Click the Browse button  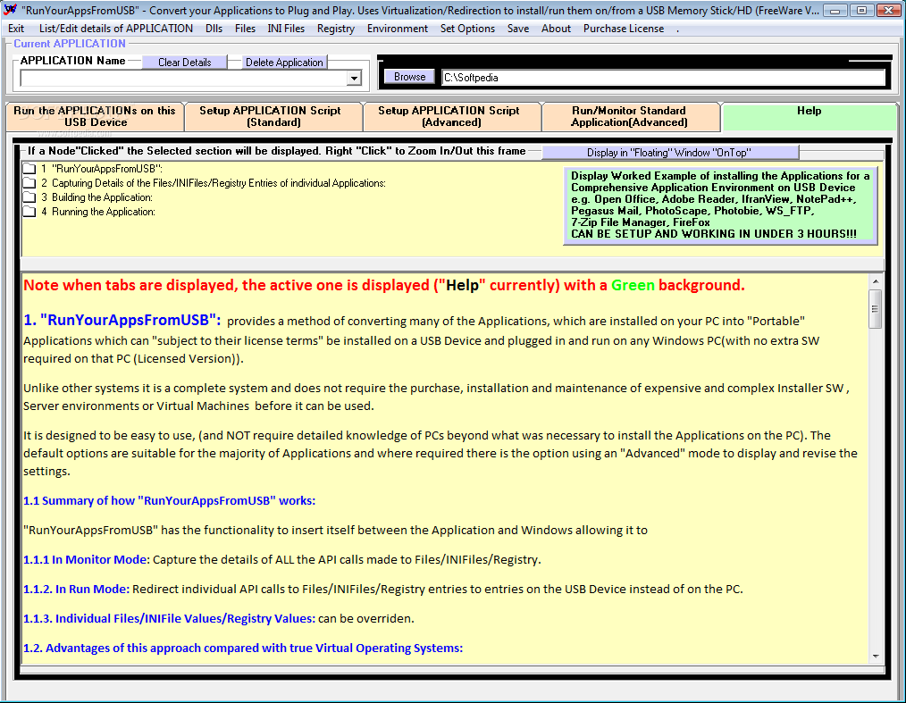point(409,77)
